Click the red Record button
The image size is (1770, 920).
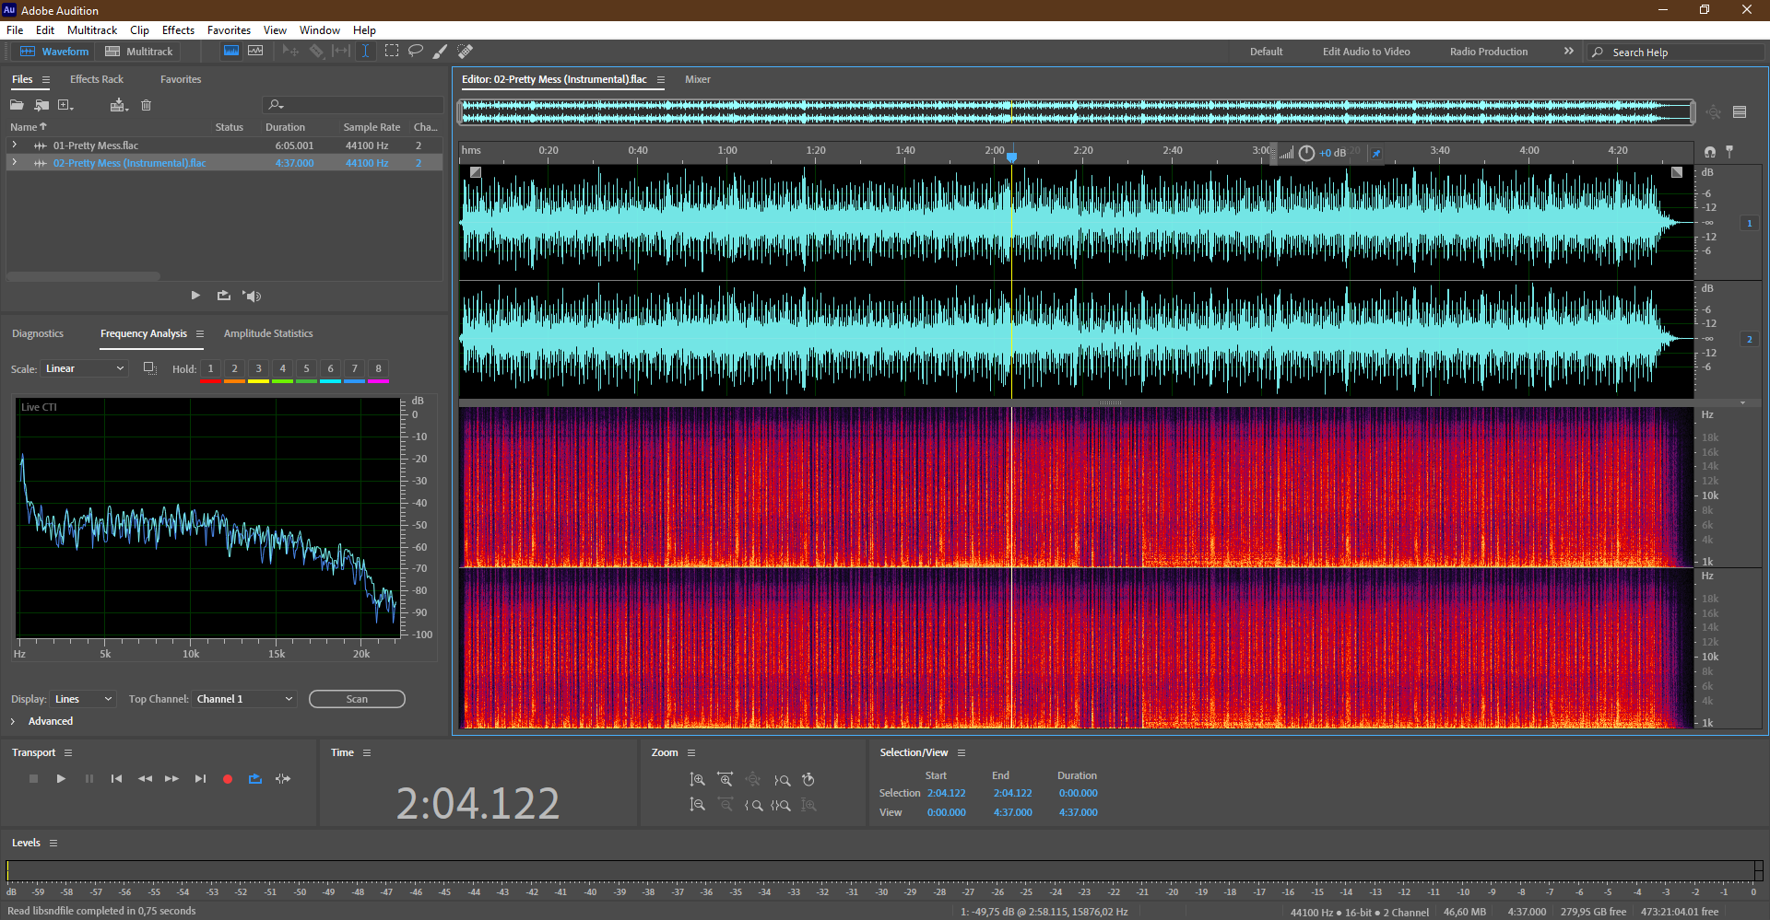tap(228, 779)
